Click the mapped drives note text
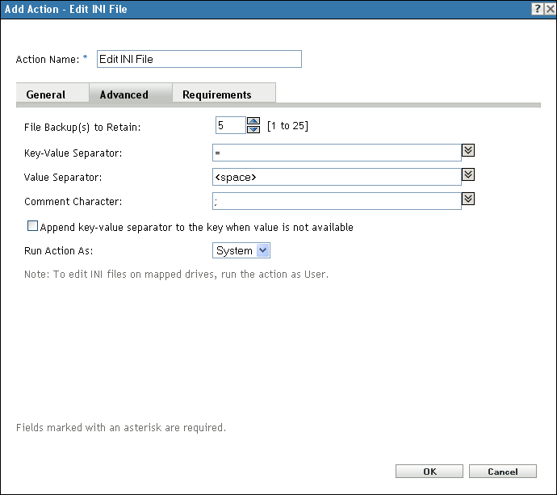This screenshot has width=557, height=495. [x=176, y=275]
